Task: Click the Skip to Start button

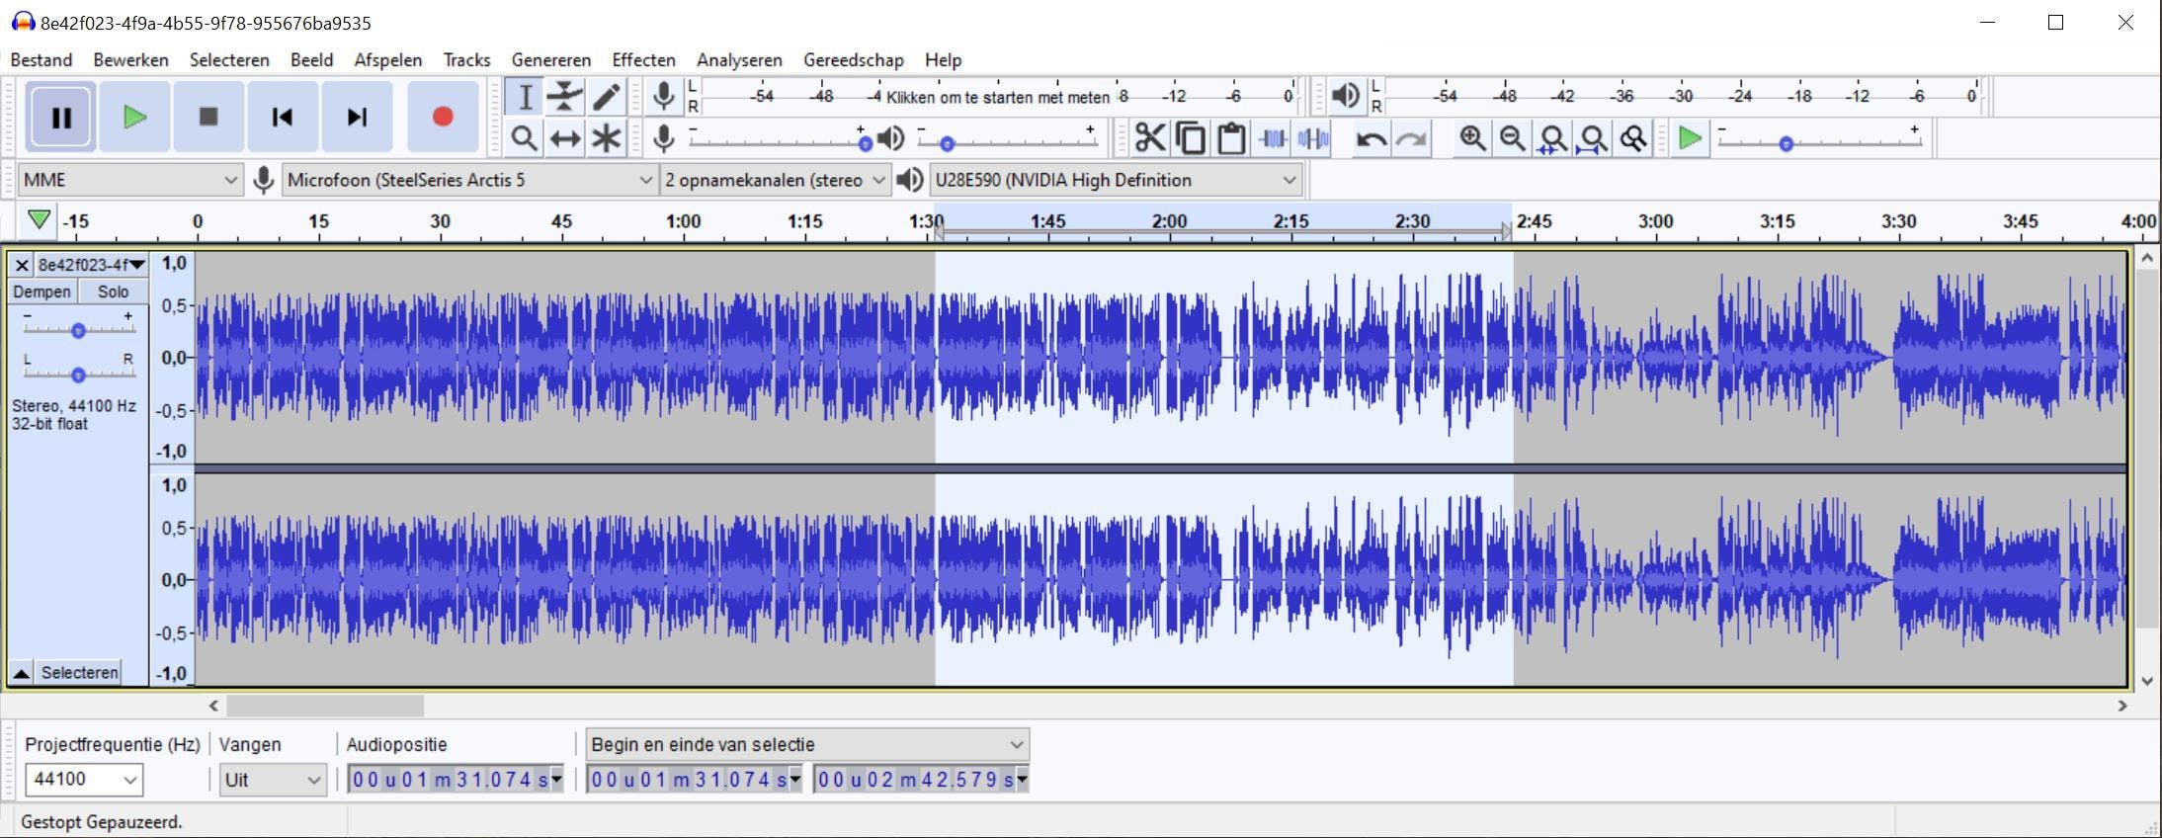Action: [283, 117]
